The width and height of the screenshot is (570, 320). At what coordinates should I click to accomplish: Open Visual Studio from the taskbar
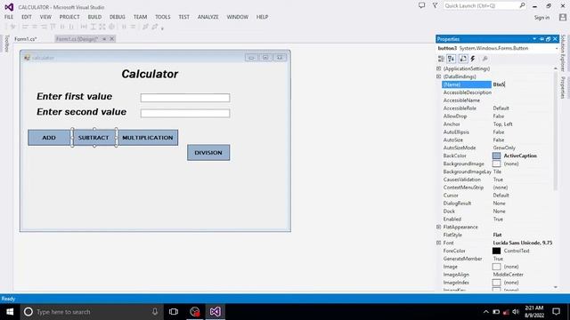point(215,312)
